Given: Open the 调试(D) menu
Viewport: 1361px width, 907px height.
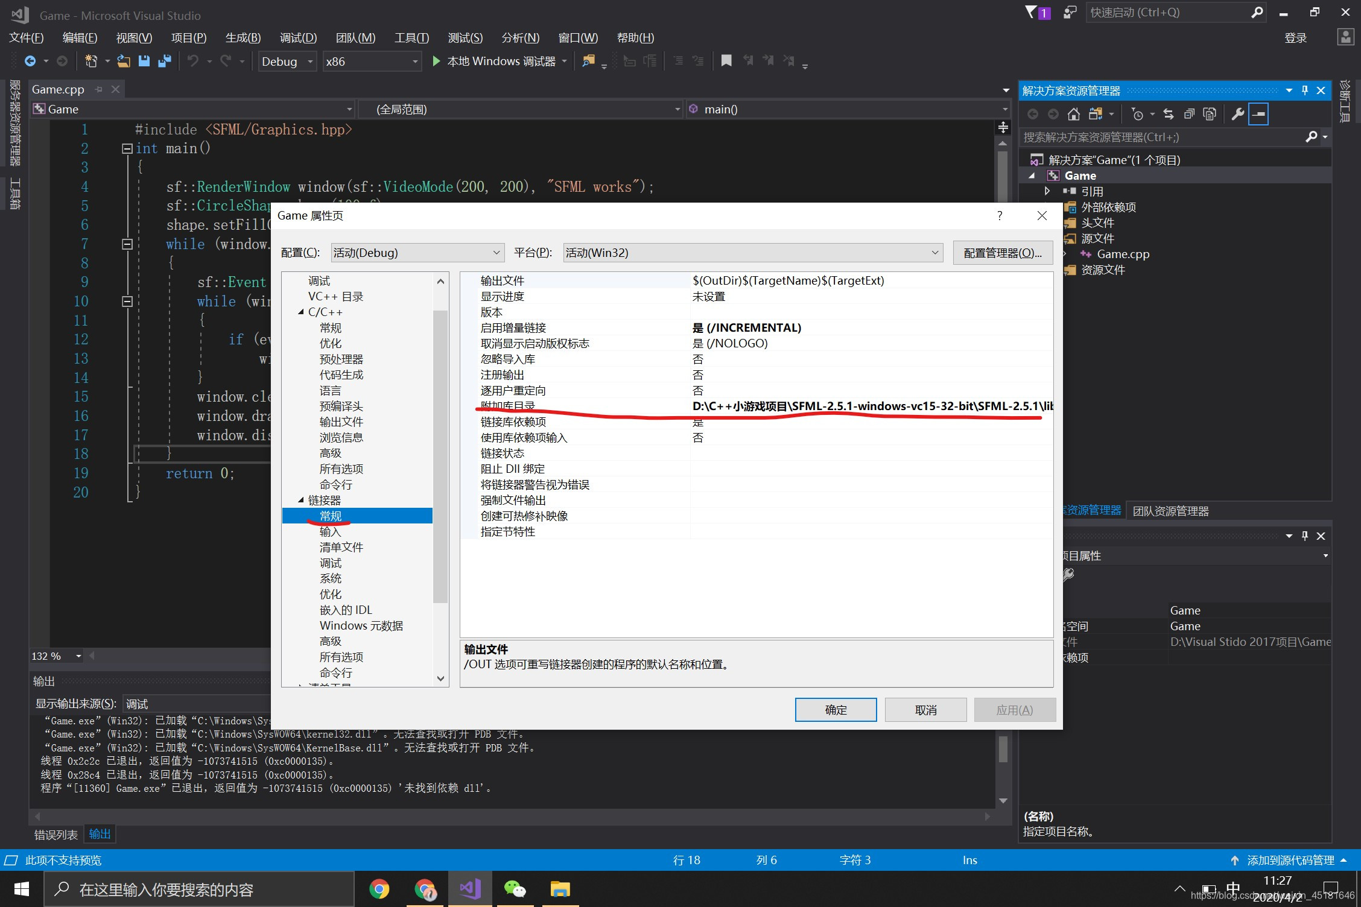Looking at the screenshot, I should coord(298,38).
